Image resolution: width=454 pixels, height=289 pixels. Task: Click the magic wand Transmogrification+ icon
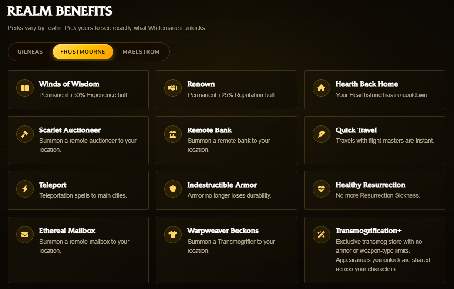[x=321, y=235]
